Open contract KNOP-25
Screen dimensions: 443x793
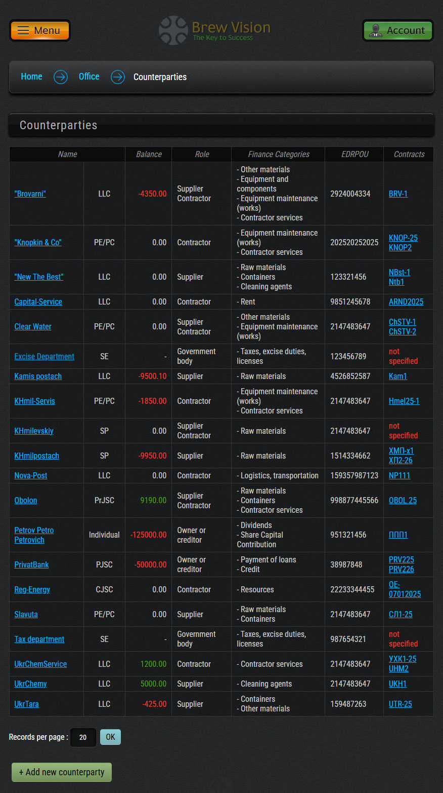click(403, 238)
